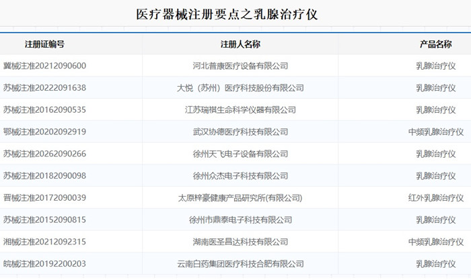Viewport: 471px width, 280px height.
Task: Click registrant 河北普康医疗设备有限公司
Action: (240, 66)
